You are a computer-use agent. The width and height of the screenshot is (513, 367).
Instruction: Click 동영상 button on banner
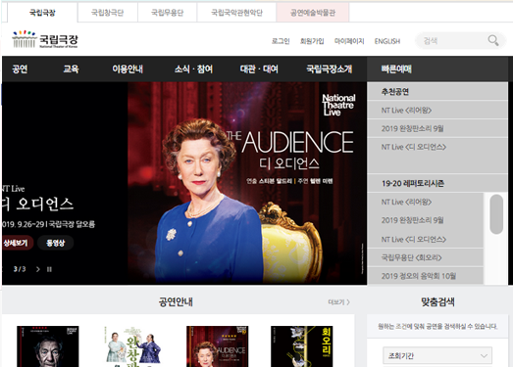55,243
